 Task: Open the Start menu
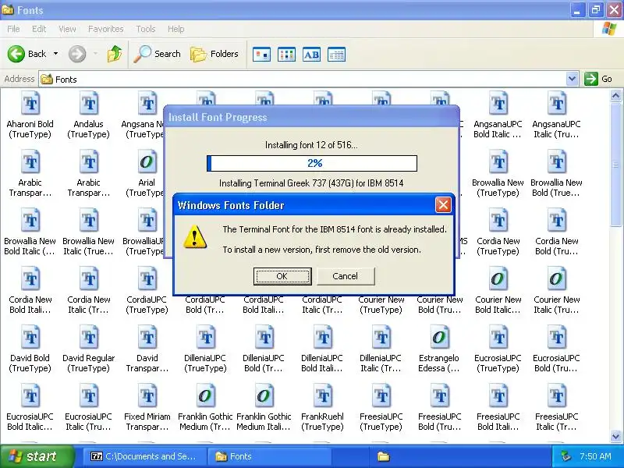37,456
